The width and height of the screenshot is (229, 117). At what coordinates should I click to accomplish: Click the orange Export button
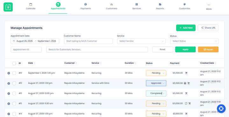[208, 50]
